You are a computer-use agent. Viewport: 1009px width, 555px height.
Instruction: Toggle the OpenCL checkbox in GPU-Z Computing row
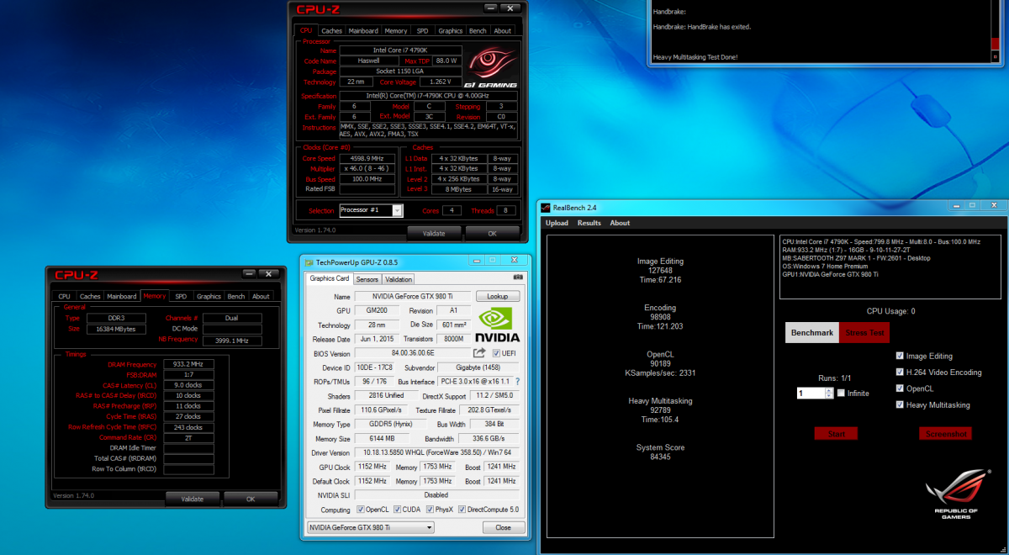[362, 510]
